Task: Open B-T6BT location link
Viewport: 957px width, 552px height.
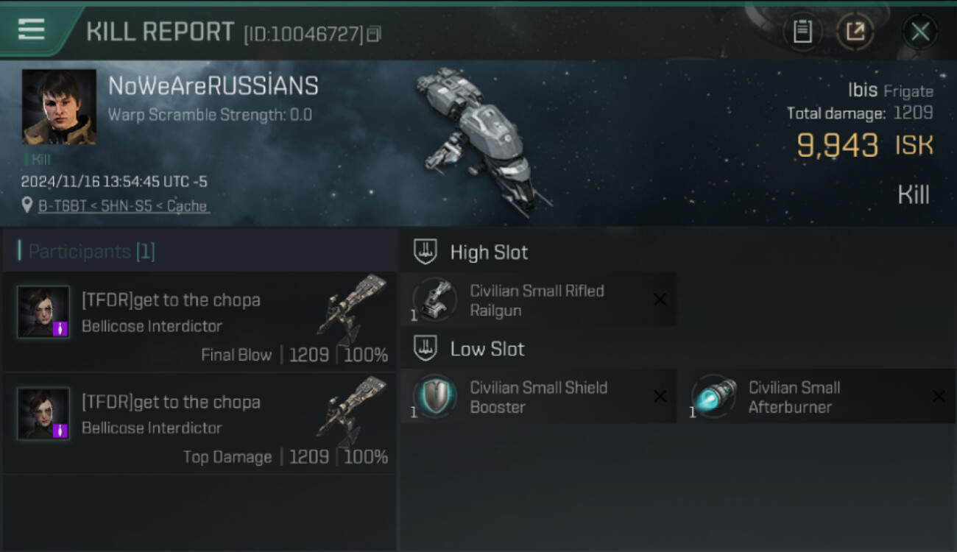Action: 123,206
